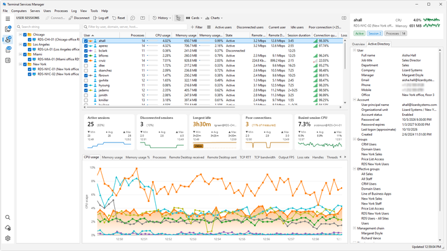This screenshot has width=447, height=251.
Task: Collapse the Effective groups section
Action: point(354,169)
